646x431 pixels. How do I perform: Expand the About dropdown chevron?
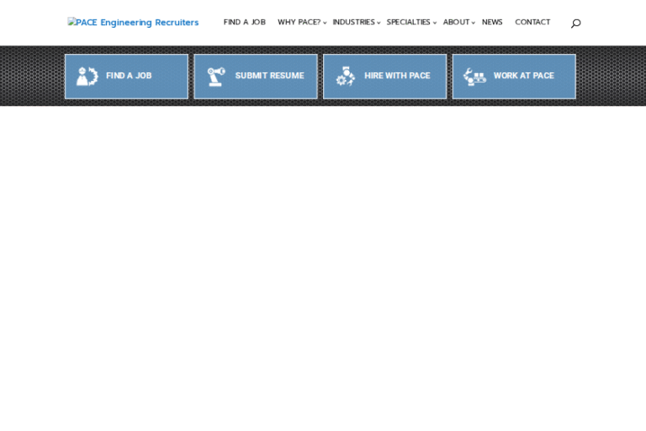click(474, 24)
